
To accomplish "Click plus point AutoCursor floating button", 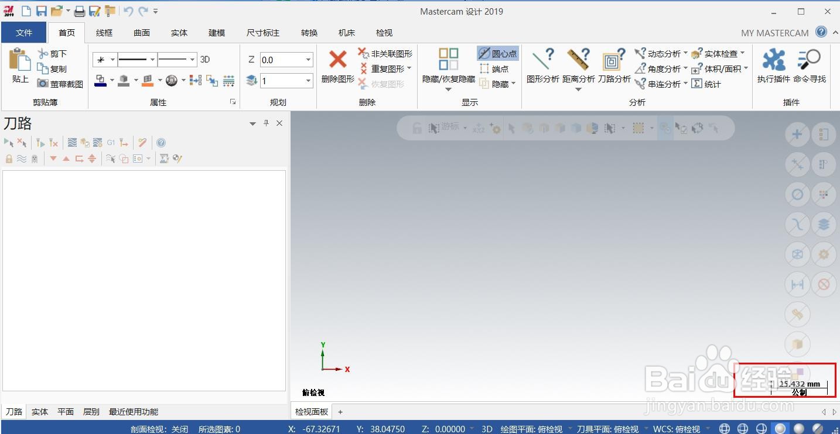I will pos(797,135).
